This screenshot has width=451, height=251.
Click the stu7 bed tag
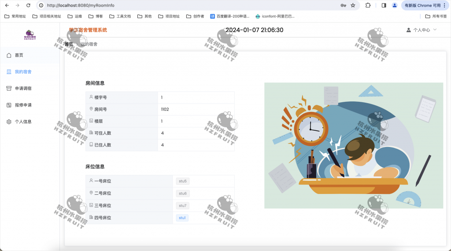pos(183,205)
